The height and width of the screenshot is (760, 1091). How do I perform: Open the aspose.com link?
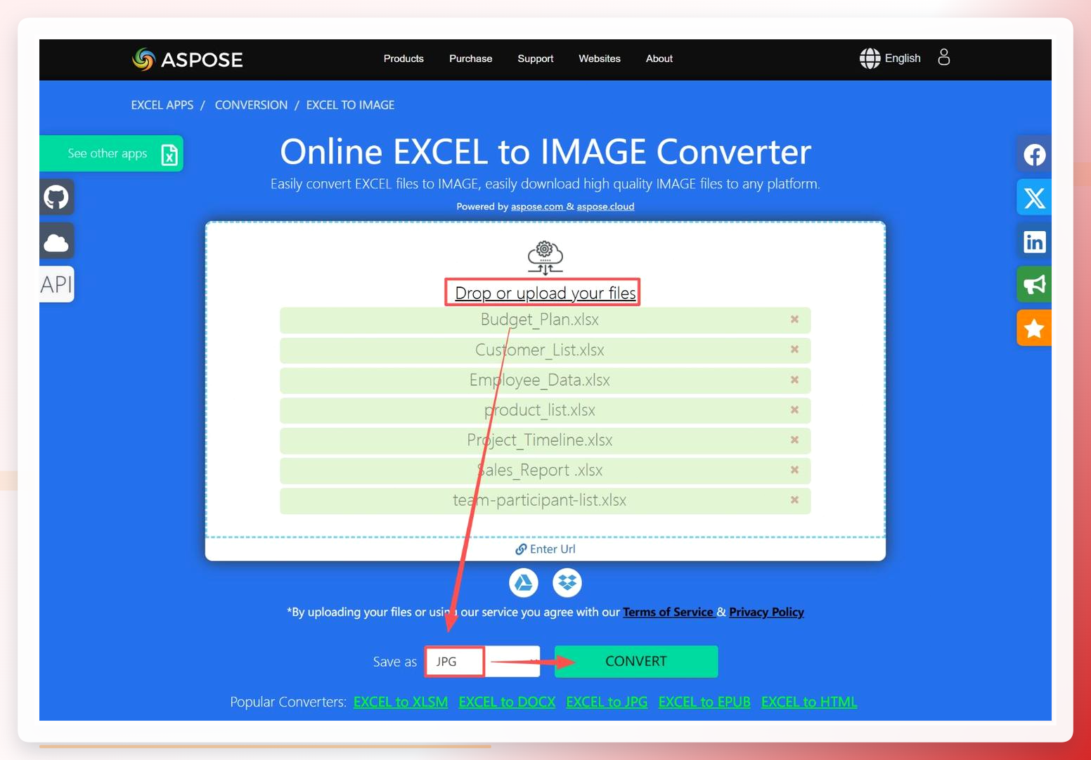[x=537, y=207]
